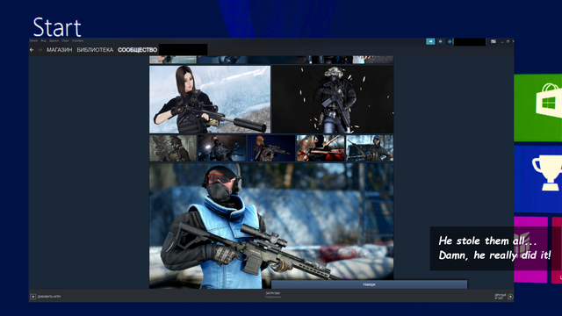Open the notifications bell icon
The image size is (562, 316).
click(440, 41)
